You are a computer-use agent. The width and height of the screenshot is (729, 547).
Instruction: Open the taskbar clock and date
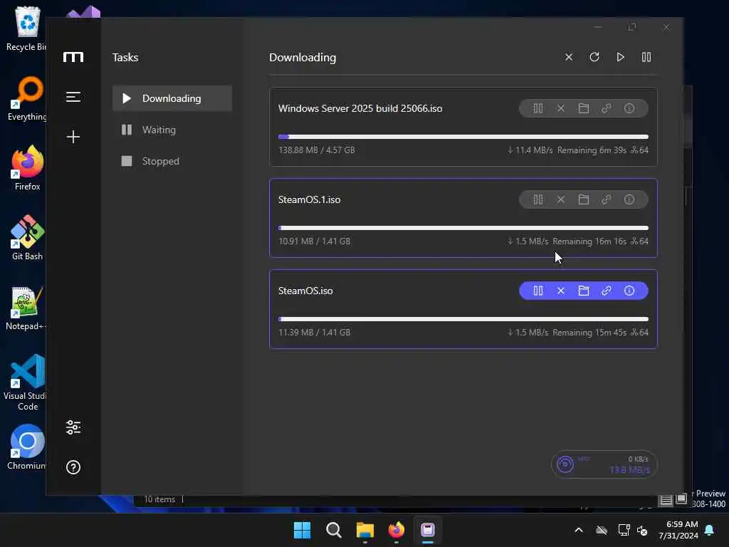678,530
